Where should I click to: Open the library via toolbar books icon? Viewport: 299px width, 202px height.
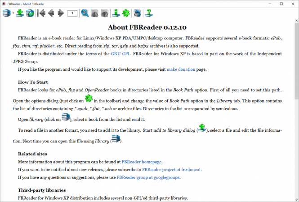point(7,13)
